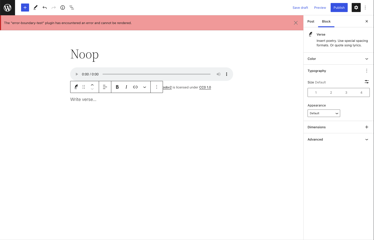The width and height of the screenshot is (374, 240).
Task: Play the audio block
Action: click(77, 74)
